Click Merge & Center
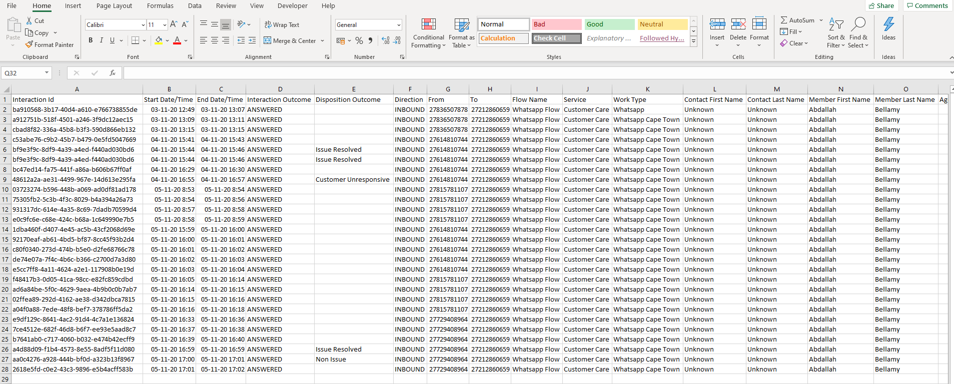This screenshot has height=384, width=954. 290,40
